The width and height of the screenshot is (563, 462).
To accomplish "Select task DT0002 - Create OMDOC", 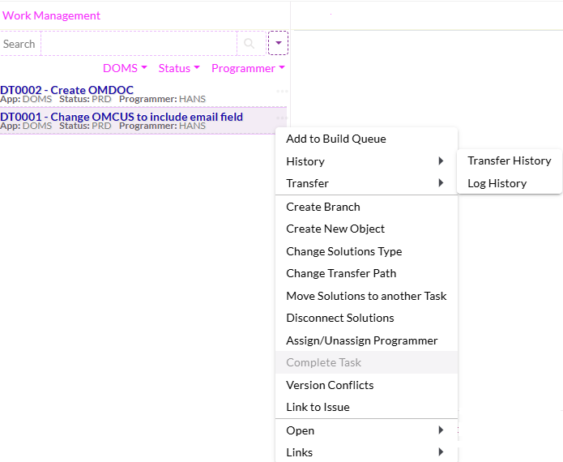I will click(67, 90).
